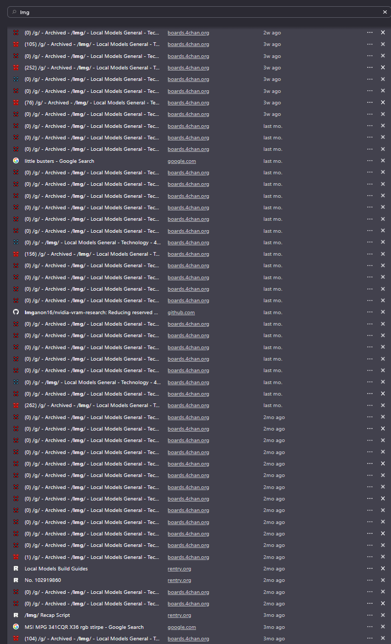Open more options for the (76) thread entry

[x=370, y=102]
